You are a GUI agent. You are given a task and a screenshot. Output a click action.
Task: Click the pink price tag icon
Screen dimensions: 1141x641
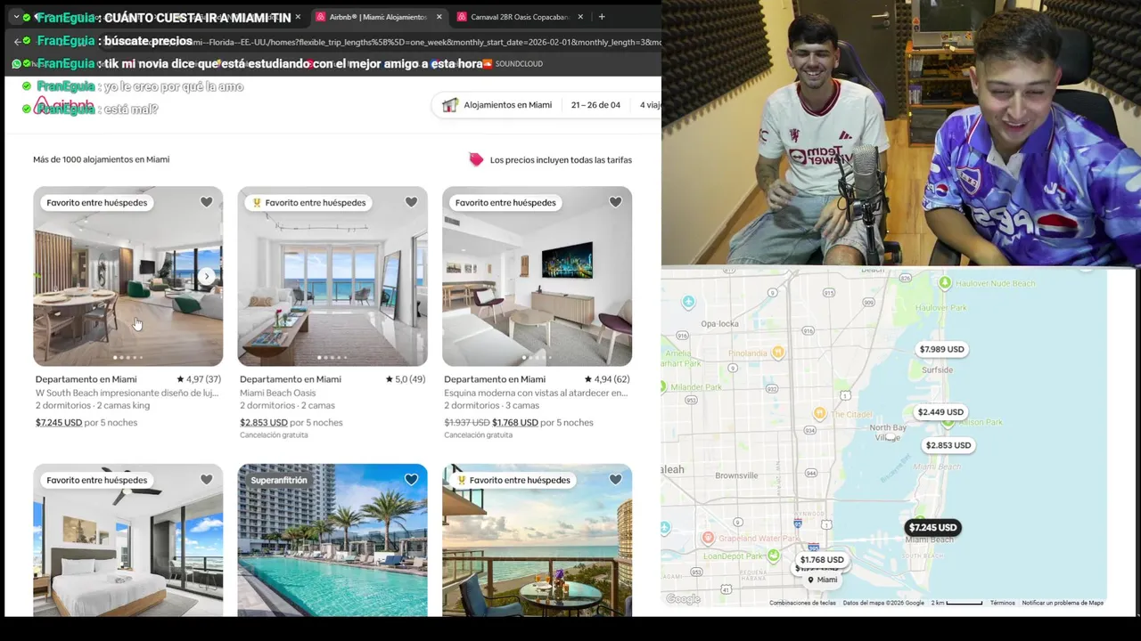[476, 159]
